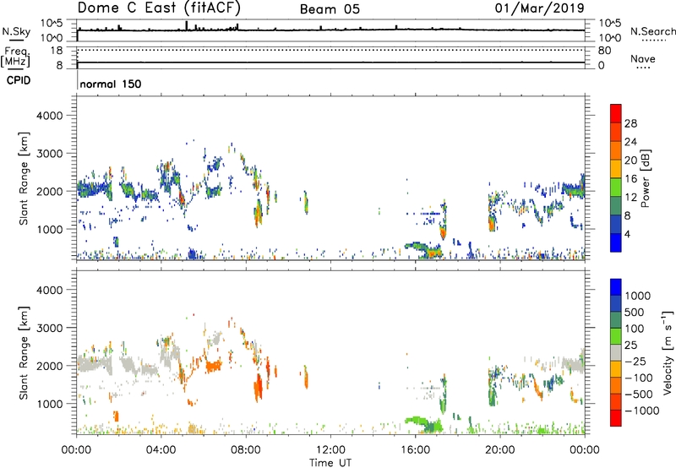676x468 pixels.
Task: Click the red top of power color bar
Action: tap(616, 112)
